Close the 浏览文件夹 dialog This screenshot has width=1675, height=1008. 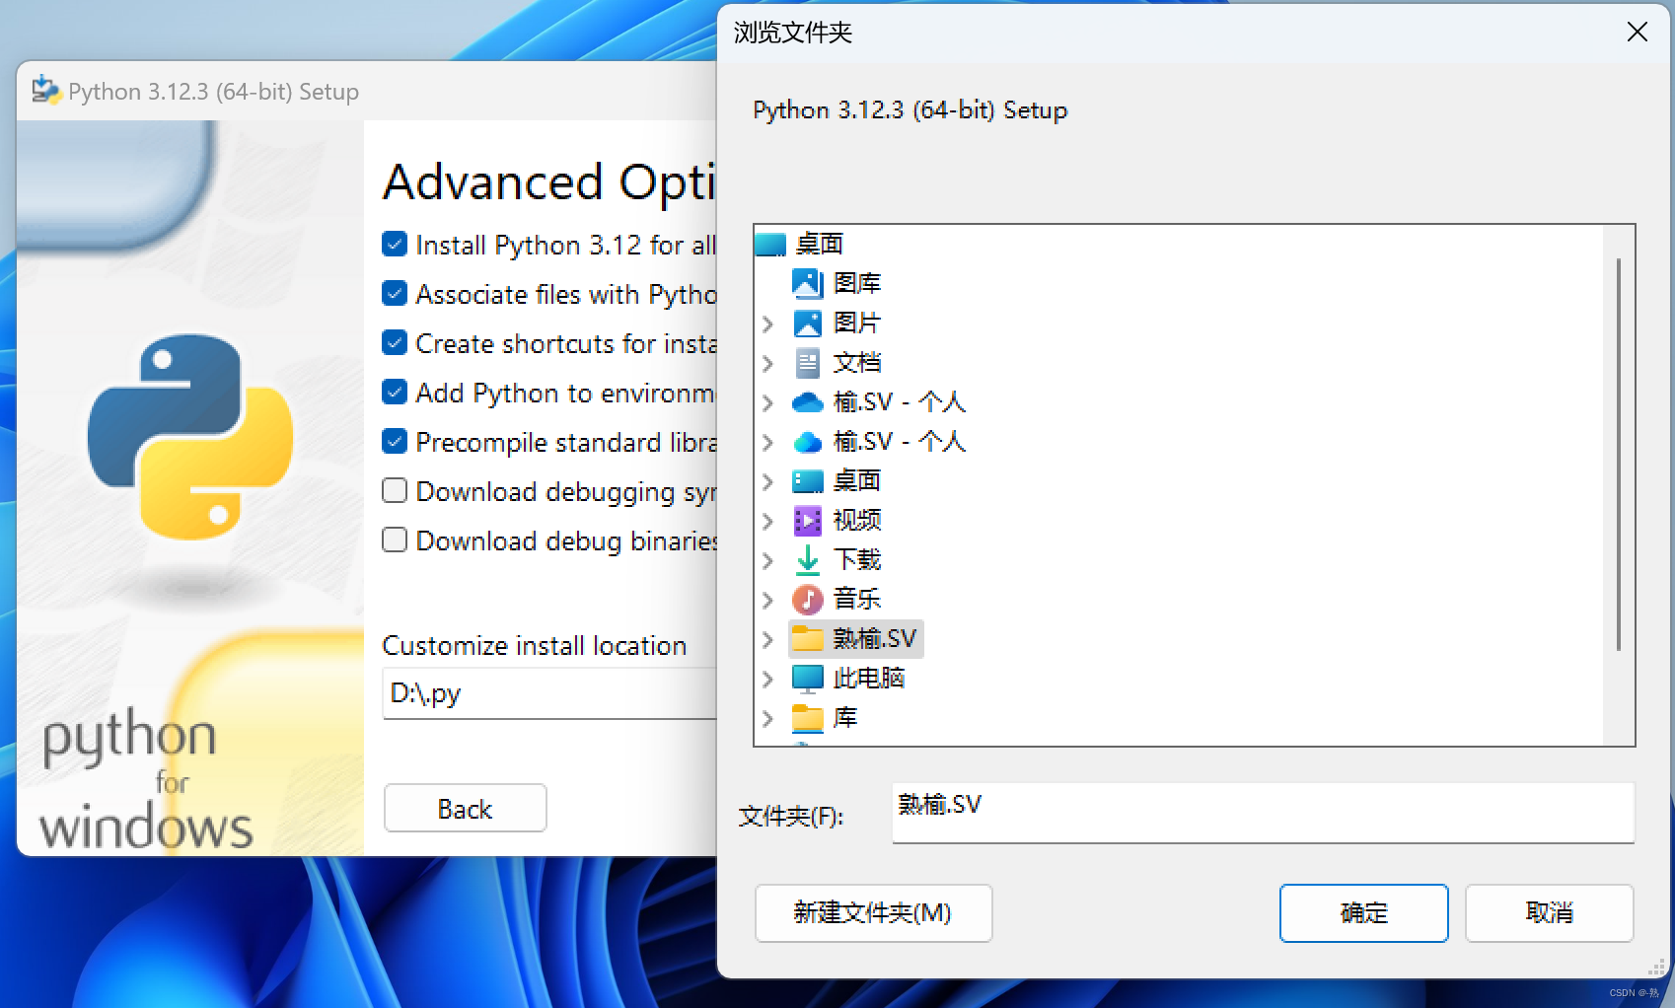pyautogui.click(x=1638, y=33)
